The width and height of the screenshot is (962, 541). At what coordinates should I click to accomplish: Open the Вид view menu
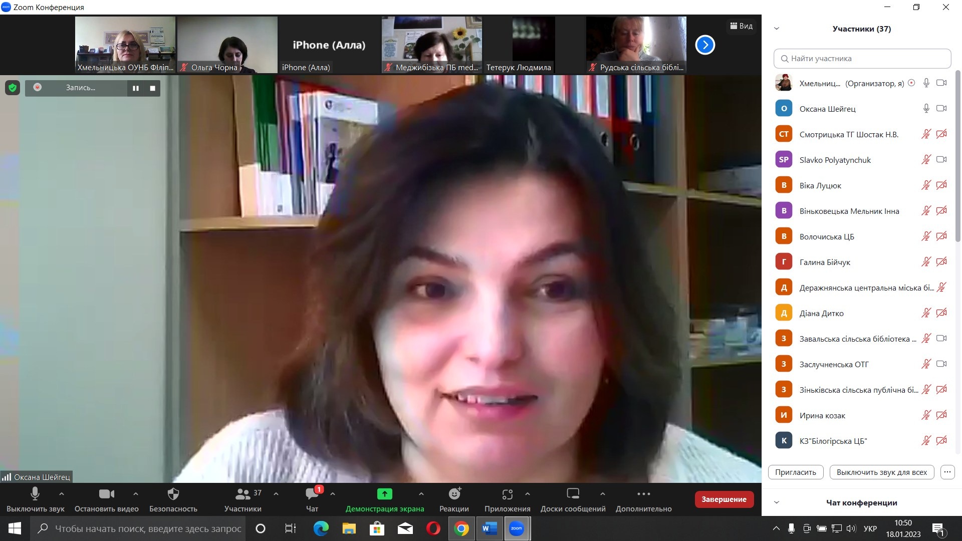click(x=742, y=26)
